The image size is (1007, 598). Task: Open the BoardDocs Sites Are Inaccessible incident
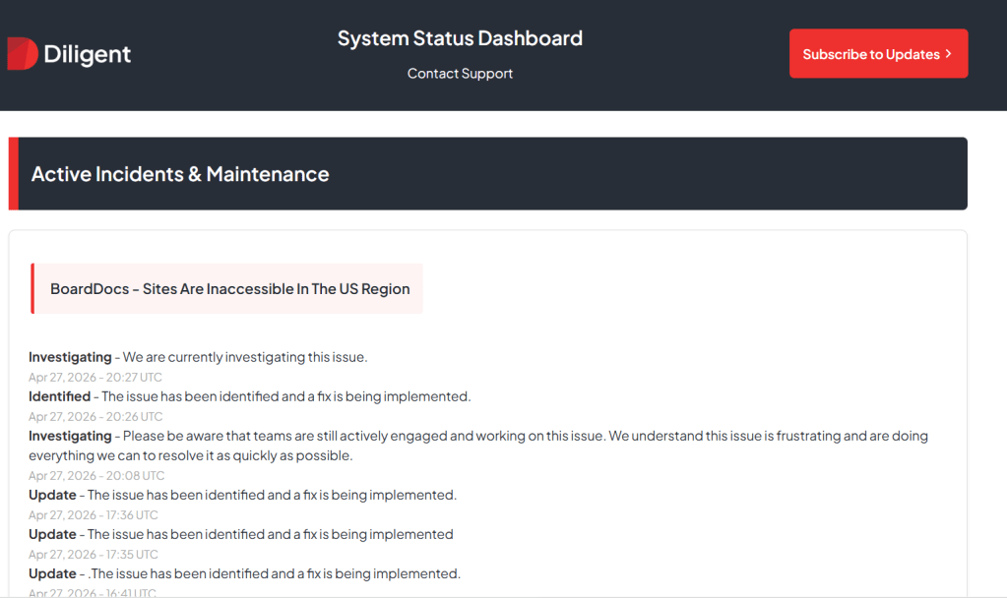click(x=229, y=289)
